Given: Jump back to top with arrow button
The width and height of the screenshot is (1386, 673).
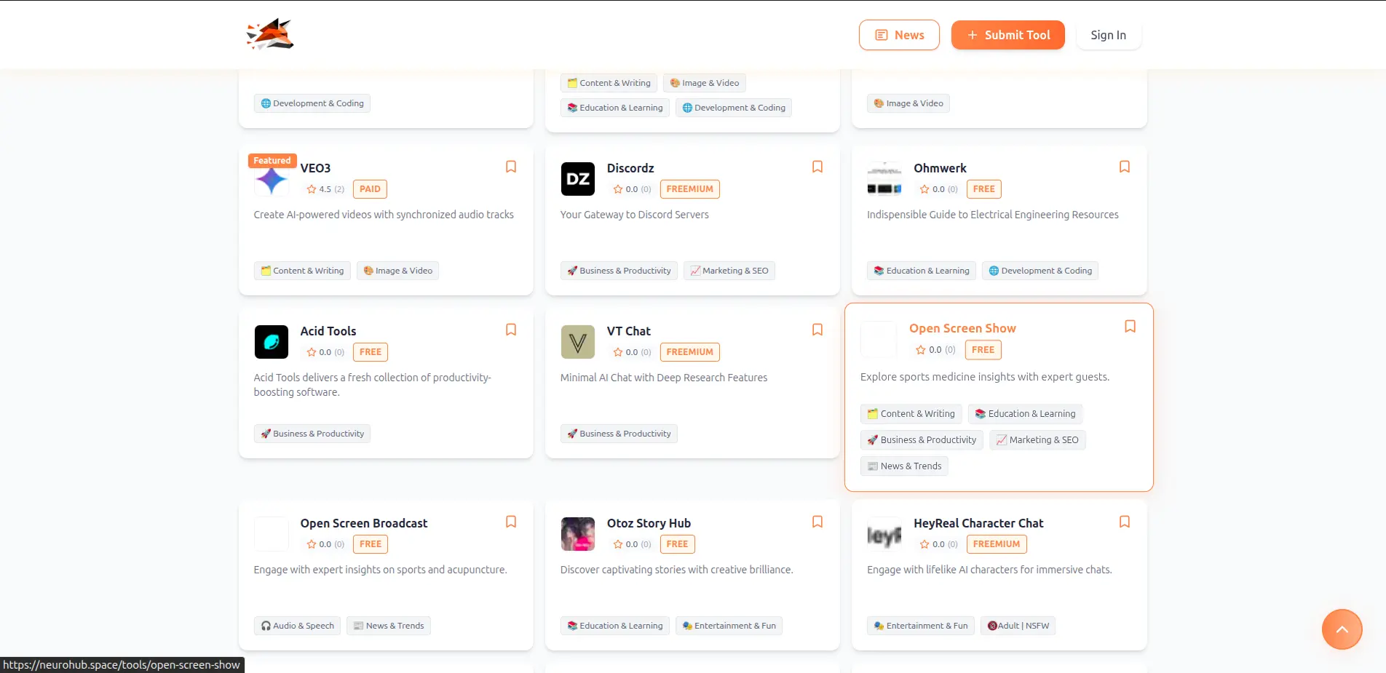Looking at the screenshot, I should 1342,629.
